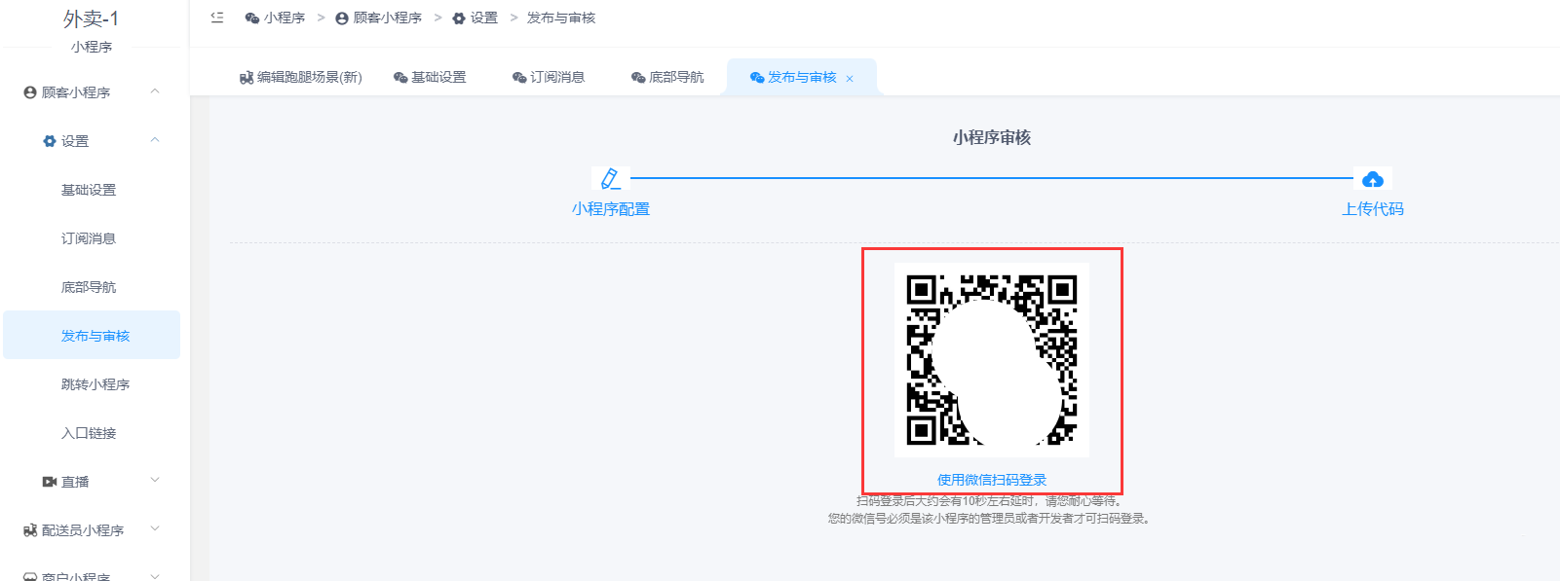This screenshot has height=581, width=1560.
Task: Expand the 直播 sidebar menu
Action: 155,481
